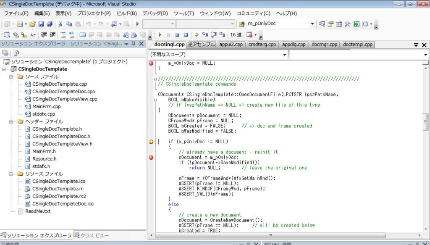Image resolution: width=430 pixels, height=245 pixels.
Task: Click the Show All Files icon in Solution Explorer
Action: (16, 53)
